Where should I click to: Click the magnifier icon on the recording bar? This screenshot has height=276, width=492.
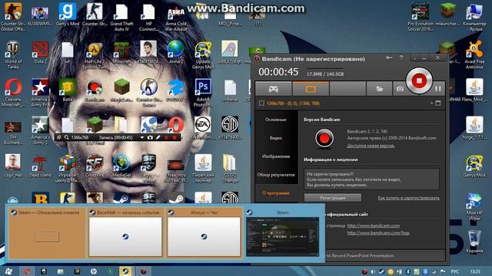coord(67,137)
